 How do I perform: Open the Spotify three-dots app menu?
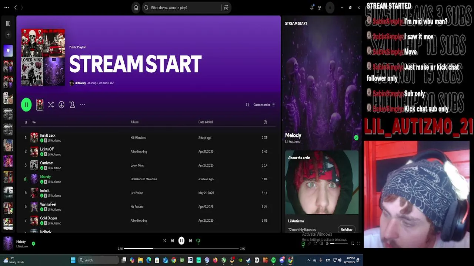[7, 8]
